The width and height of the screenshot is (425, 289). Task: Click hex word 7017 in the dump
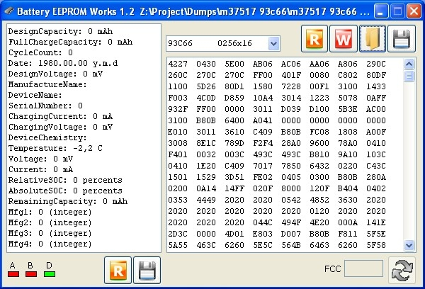click(263, 166)
